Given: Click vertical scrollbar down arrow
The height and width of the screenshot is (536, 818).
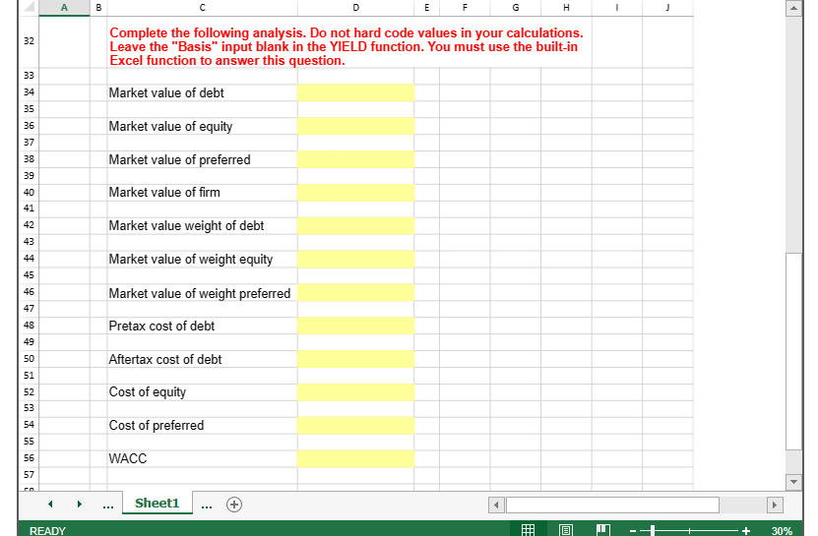Looking at the screenshot, I should click(x=793, y=482).
